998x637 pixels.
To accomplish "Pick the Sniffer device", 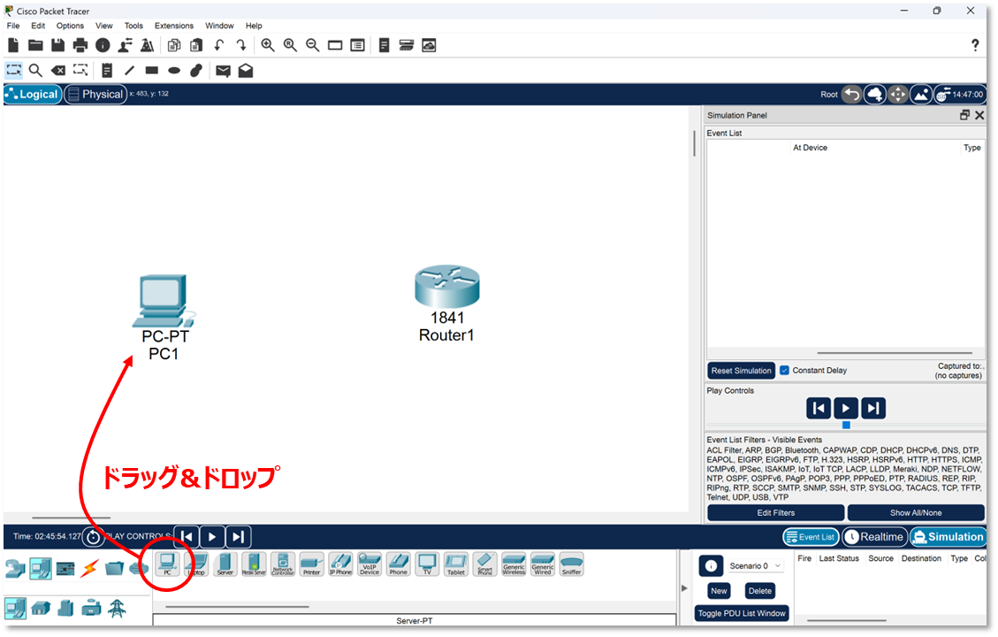I will click(x=572, y=564).
